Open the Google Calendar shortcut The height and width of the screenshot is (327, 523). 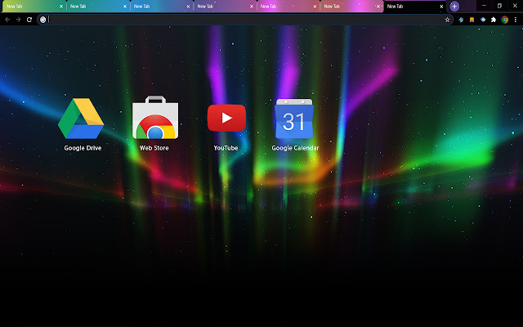pos(295,119)
